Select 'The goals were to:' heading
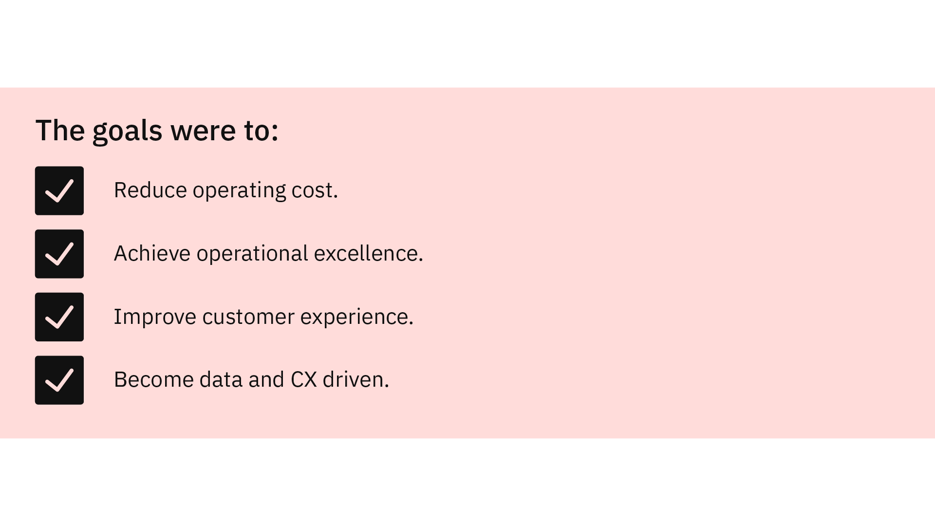 [x=157, y=131]
